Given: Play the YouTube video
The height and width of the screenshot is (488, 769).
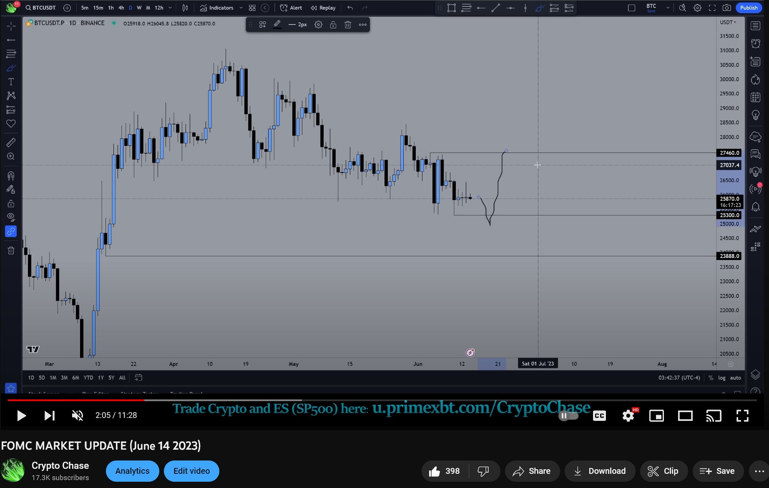Looking at the screenshot, I should coord(21,415).
